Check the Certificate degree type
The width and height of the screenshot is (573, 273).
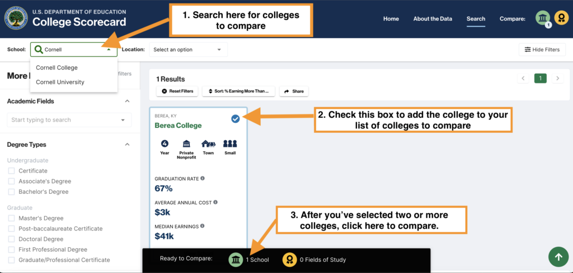pyautogui.click(x=12, y=171)
